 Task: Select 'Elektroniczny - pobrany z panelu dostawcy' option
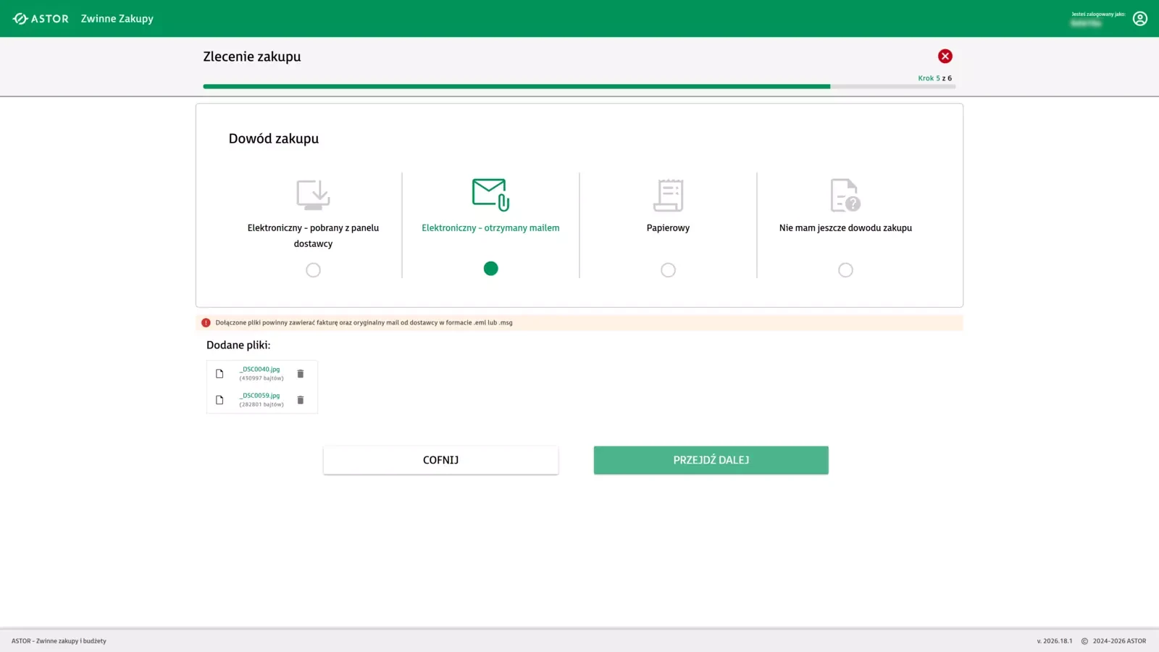tap(313, 269)
